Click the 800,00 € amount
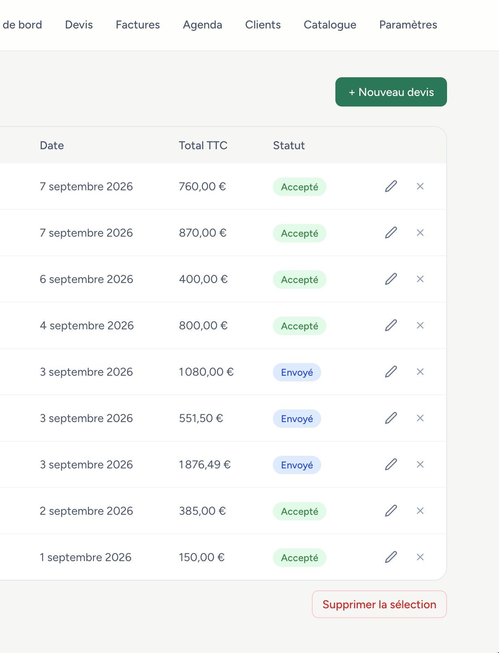 pyautogui.click(x=203, y=325)
